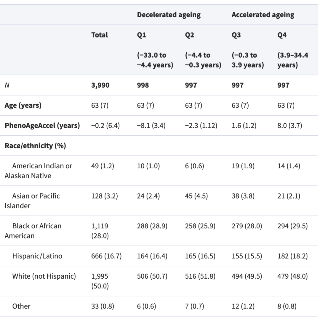Click the Q1 column header
The height and width of the screenshot is (318, 320).
coord(141,35)
